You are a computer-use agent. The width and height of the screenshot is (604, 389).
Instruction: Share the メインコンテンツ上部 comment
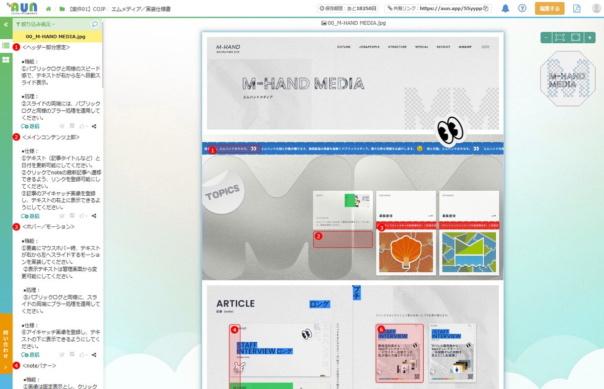point(94,216)
